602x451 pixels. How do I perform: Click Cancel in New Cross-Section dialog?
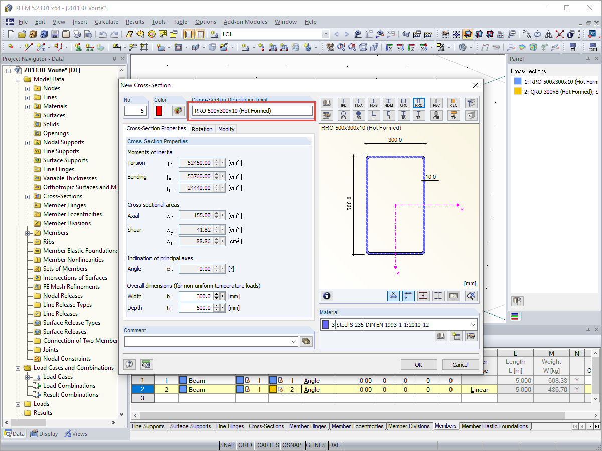coord(460,365)
